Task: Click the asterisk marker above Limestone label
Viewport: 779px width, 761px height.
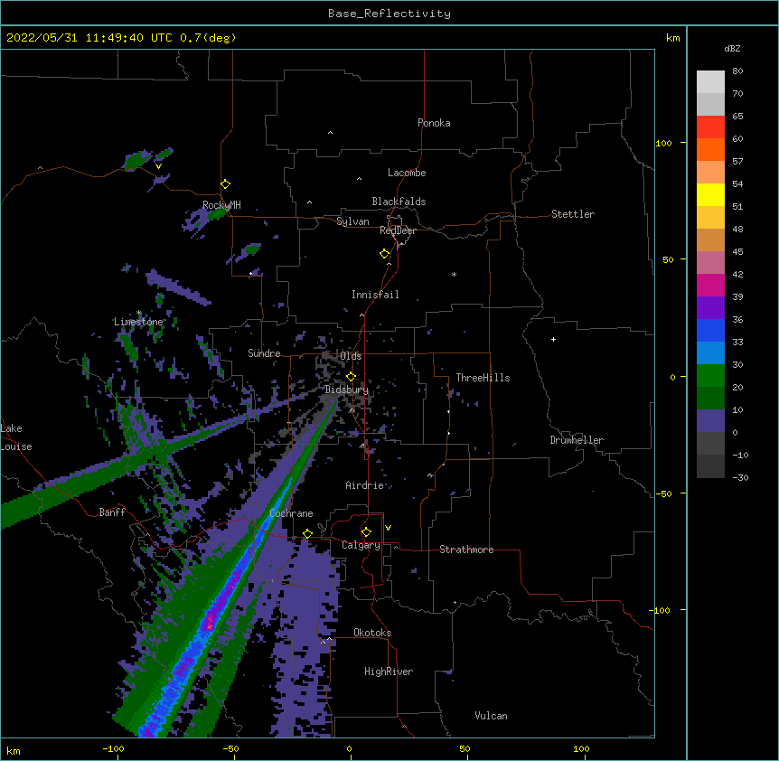Action: coord(139,313)
